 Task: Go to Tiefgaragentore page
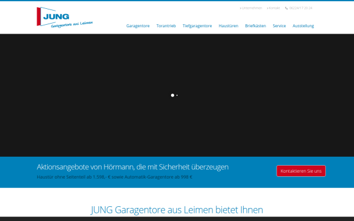coord(197,26)
